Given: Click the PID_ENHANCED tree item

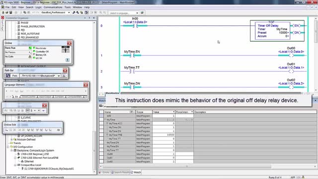Looking at the screenshot, I should click(x=30, y=37).
